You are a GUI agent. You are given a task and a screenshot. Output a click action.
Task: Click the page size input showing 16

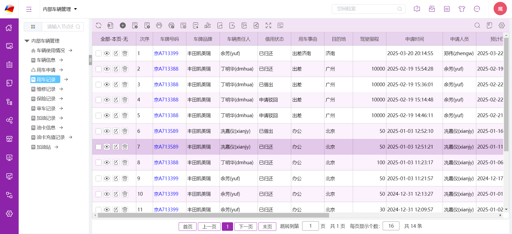(391, 226)
